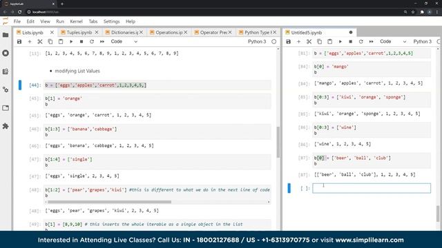This screenshot has width=442, height=248.
Task: Paste cell in Lists.ipynb toolbar
Action: click(x=61, y=41)
